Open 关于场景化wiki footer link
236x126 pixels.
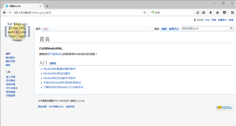click(56, 107)
